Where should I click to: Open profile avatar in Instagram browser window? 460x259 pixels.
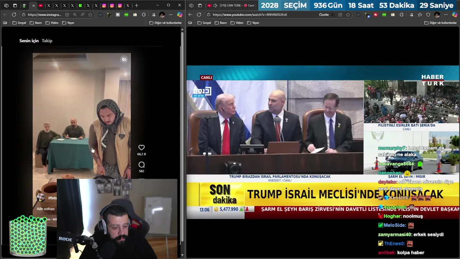pyautogui.click(x=162, y=15)
